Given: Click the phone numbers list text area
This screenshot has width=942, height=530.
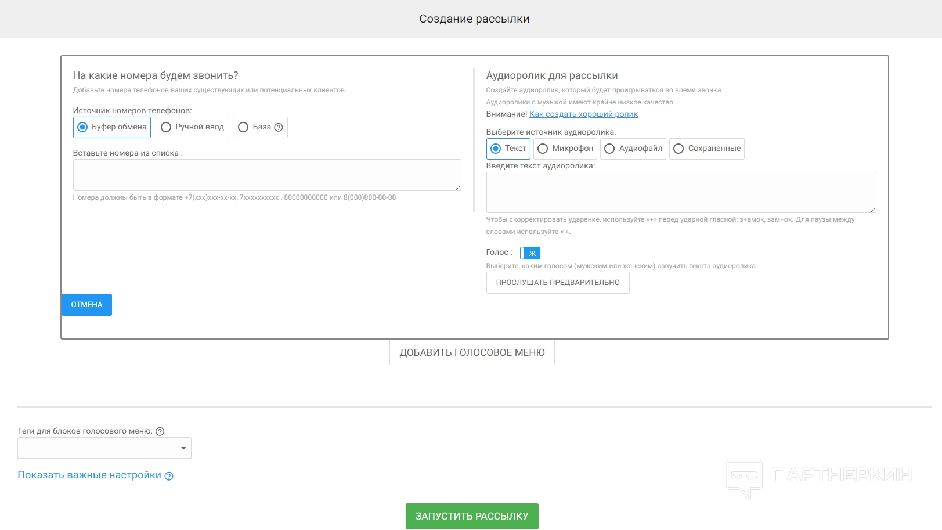Looking at the screenshot, I should point(267,175).
